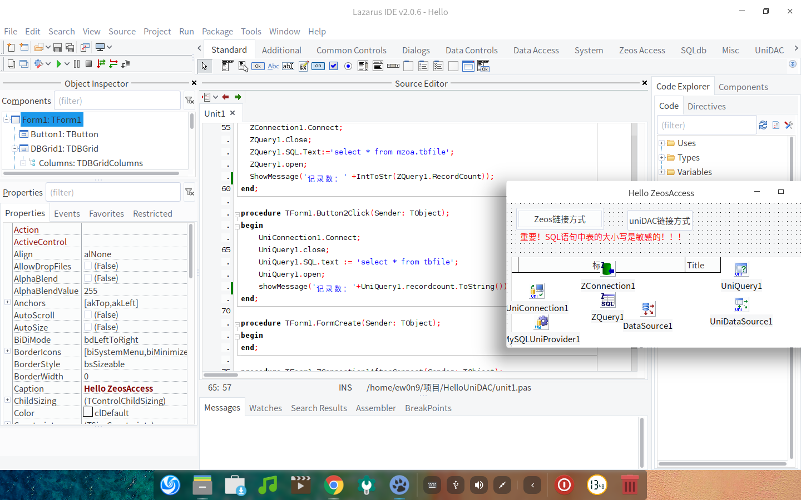
Task: Select the TMainMenu component in the palette
Action: coord(227,66)
